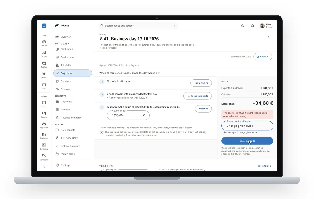The height and width of the screenshot is (199, 314).
Task: Open X / Z reports
Action: [73, 130]
